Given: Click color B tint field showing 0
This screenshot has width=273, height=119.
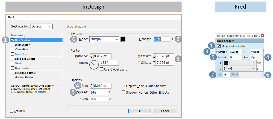Looking at the screenshot, I should [260, 69].
